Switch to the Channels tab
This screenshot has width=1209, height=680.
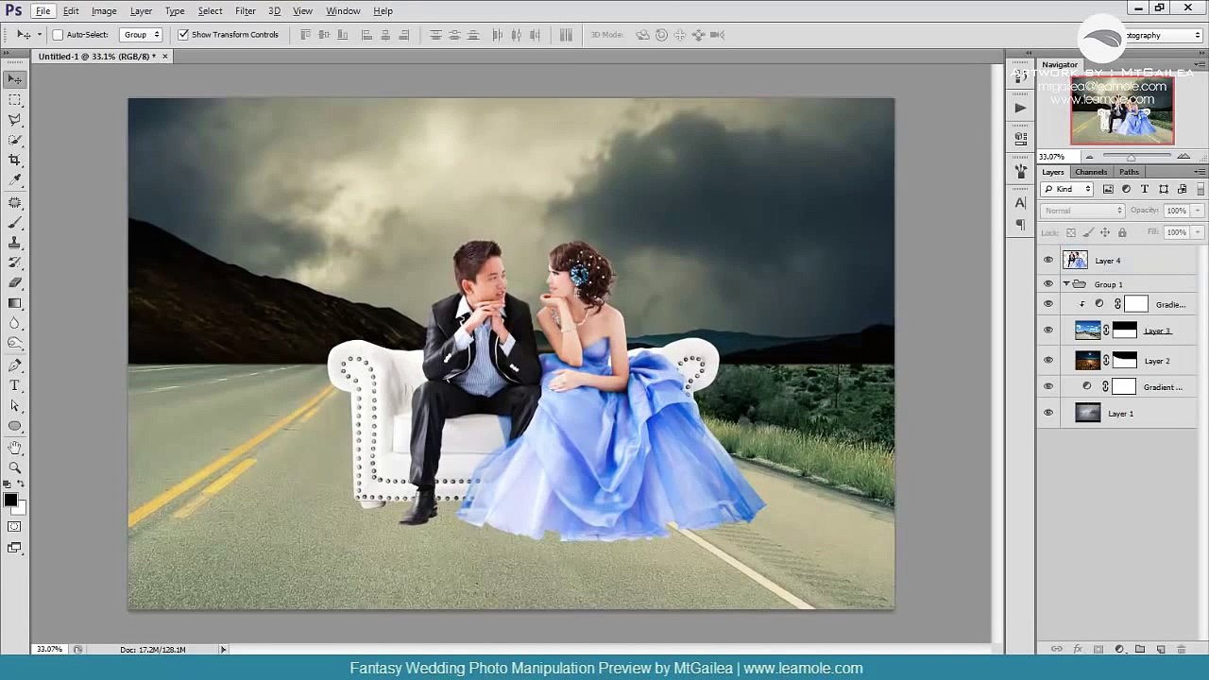pos(1091,172)
